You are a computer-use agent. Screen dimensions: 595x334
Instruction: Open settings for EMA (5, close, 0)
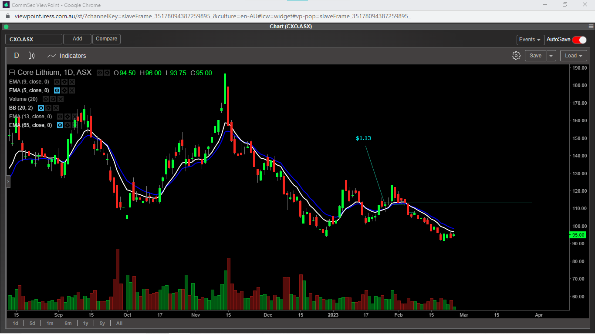pos(64,90)
